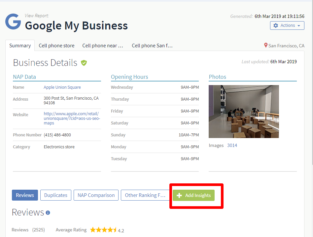
Task: Click the Google My Business title
Action: 76,25
